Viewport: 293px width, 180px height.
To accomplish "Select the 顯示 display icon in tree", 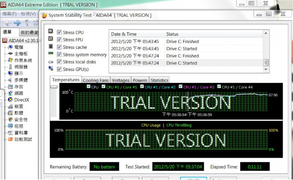I will click(x=10, y=73).
